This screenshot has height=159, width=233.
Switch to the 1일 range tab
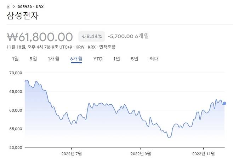coord(15,59)
